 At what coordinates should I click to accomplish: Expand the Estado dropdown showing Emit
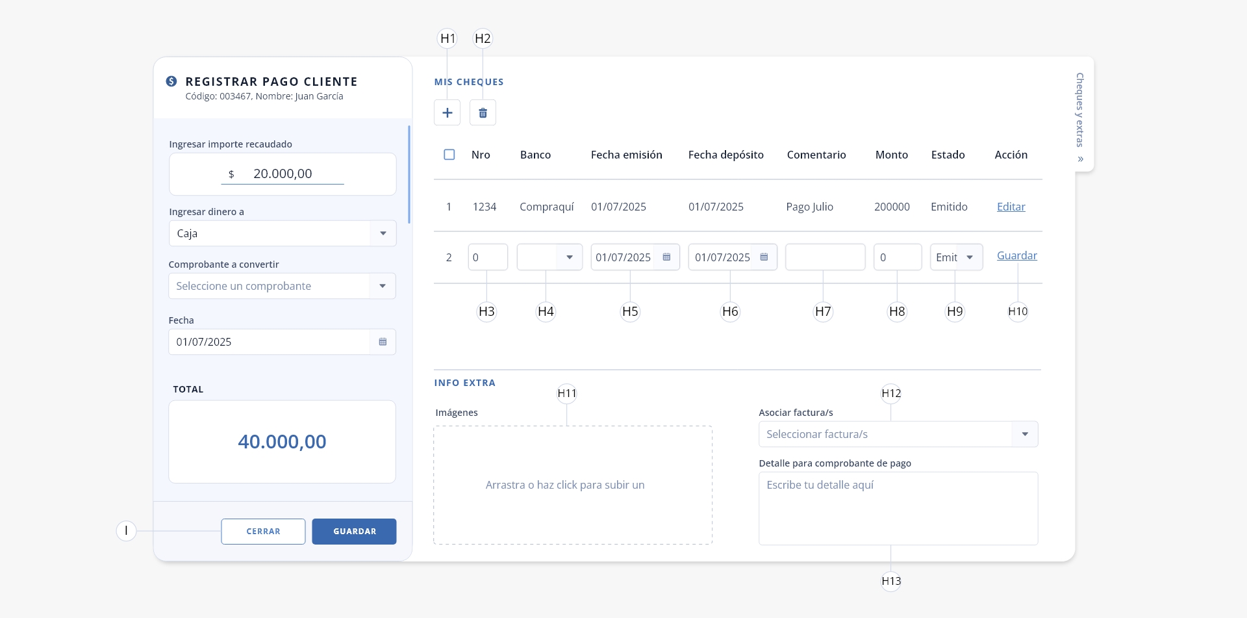pos(956,257)
